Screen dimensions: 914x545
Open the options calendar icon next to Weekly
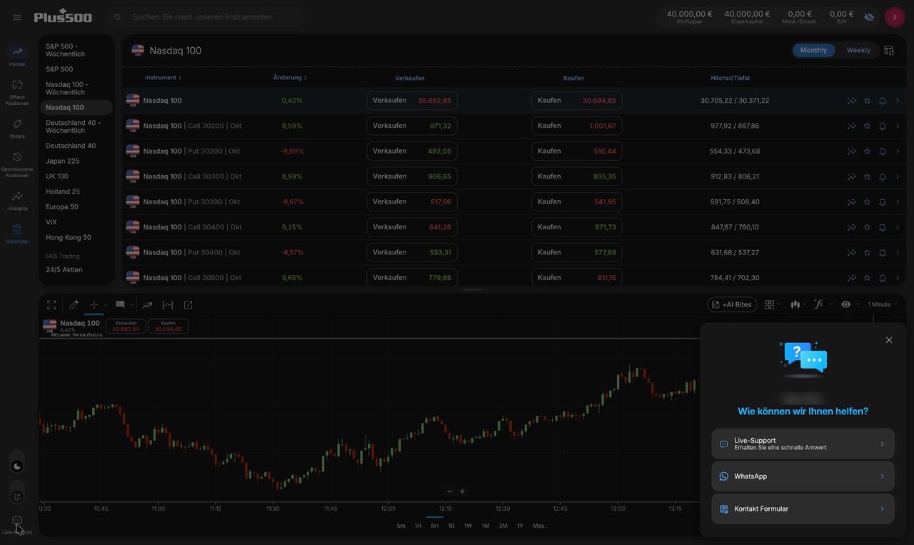pyautogui.click(x=889, y=51)
